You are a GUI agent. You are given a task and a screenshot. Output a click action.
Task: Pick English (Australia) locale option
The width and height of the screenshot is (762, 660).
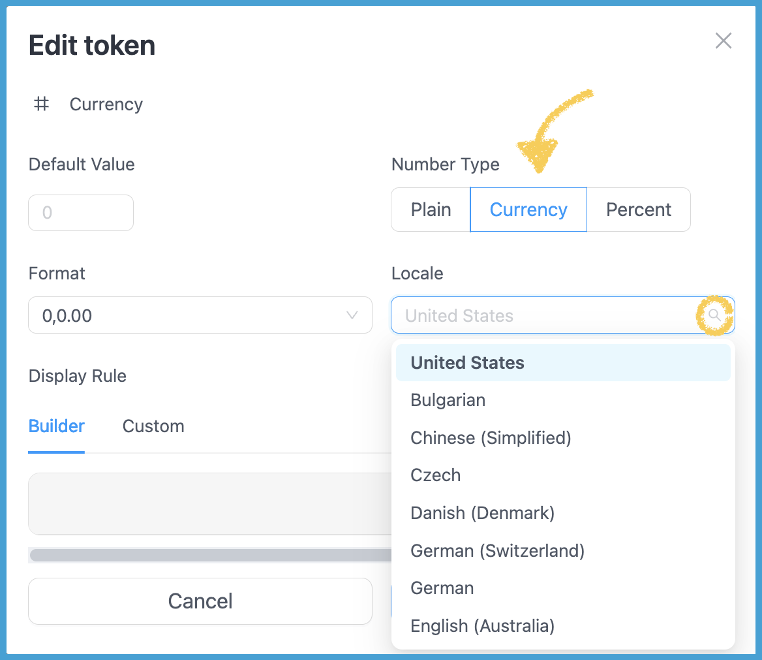point(482,626)
